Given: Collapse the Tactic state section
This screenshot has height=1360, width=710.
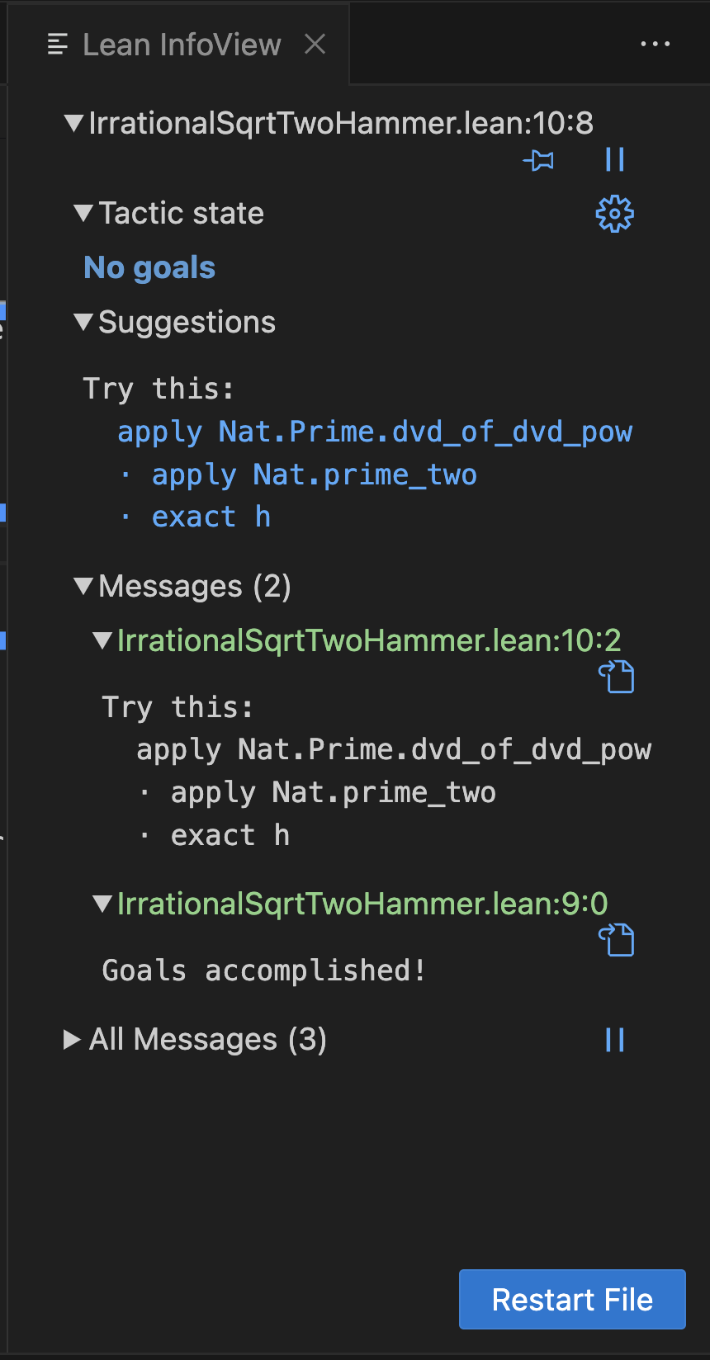Looking at the screenshot, I should click(83, 214).
